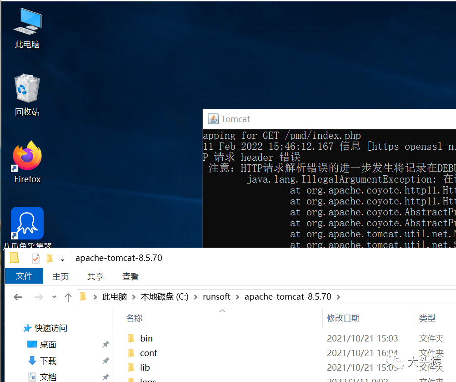Screen dimensions: 456x382
Task: Sort files by the 修改日期 column header
Action: pyautogui.click(x=343, y=318)
